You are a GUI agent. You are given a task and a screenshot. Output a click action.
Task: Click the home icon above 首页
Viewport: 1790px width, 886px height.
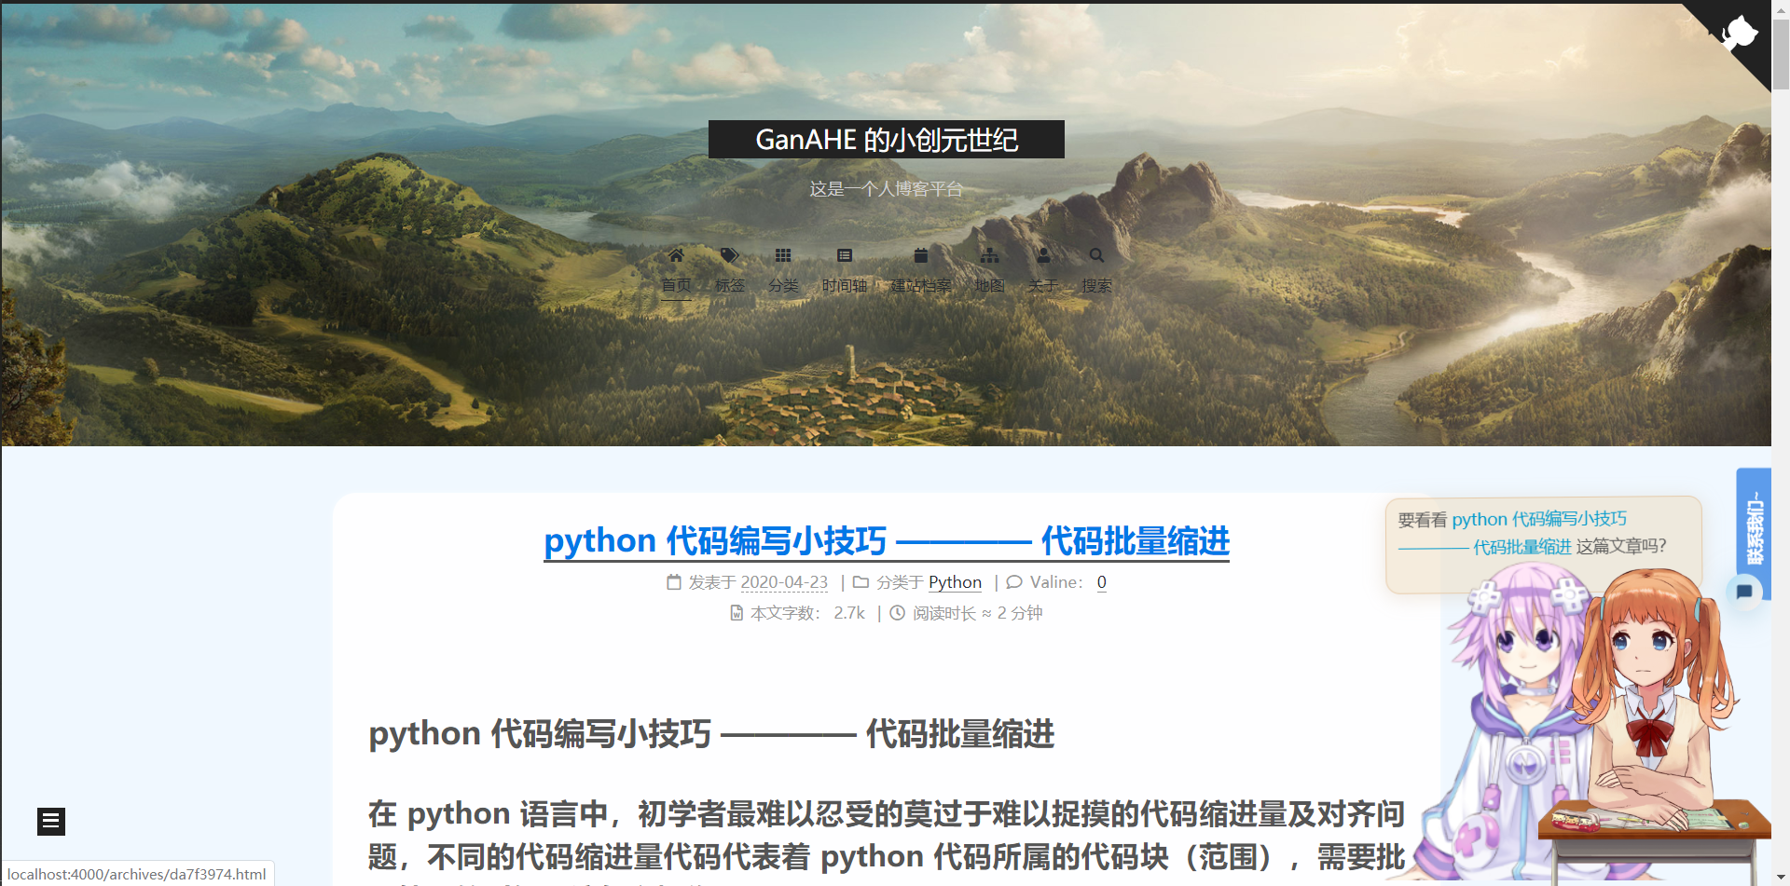pyautogui.click(x=676, y=255)
